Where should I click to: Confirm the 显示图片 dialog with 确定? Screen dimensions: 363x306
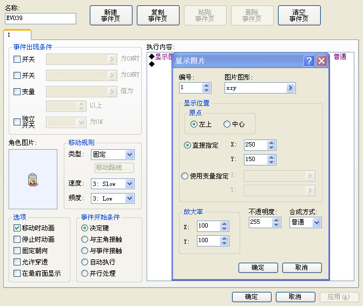click(258, 268)
